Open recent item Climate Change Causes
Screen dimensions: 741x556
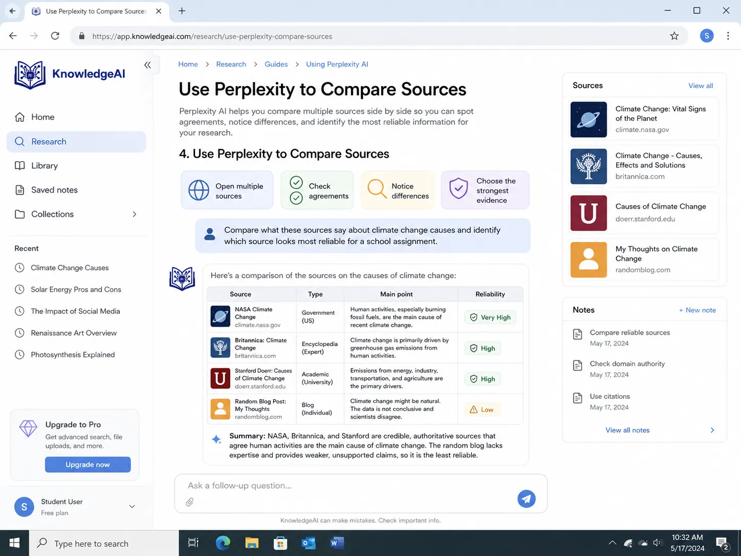click(70, 268)
